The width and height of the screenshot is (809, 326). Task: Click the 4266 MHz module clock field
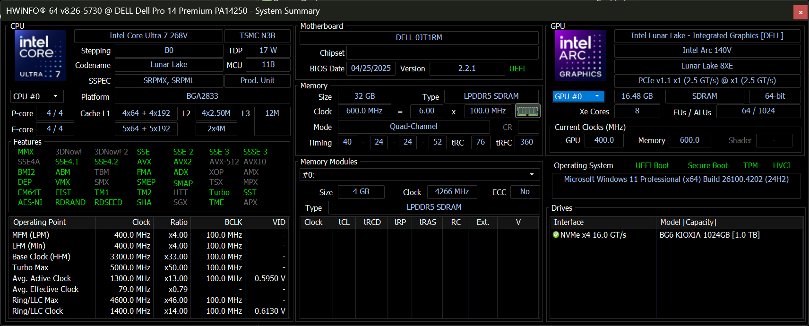click(x=452, y=192)
